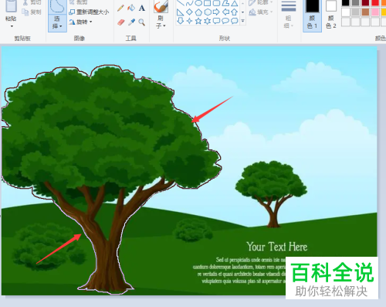
Task: Select the Right triangle shape
Action: pyautogui.click(x=181, y=12)
